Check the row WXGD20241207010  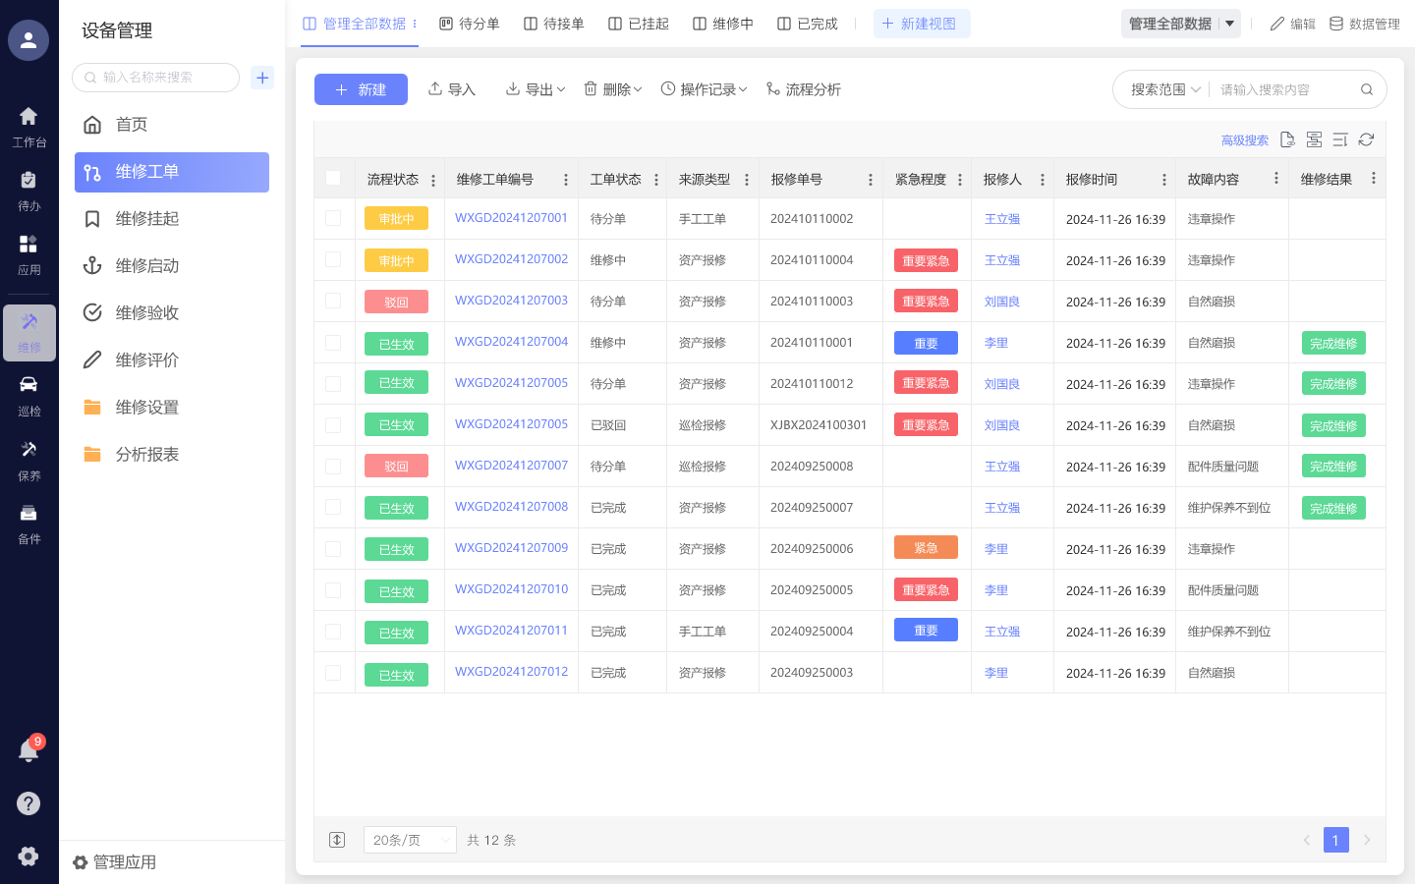(333, 590)
